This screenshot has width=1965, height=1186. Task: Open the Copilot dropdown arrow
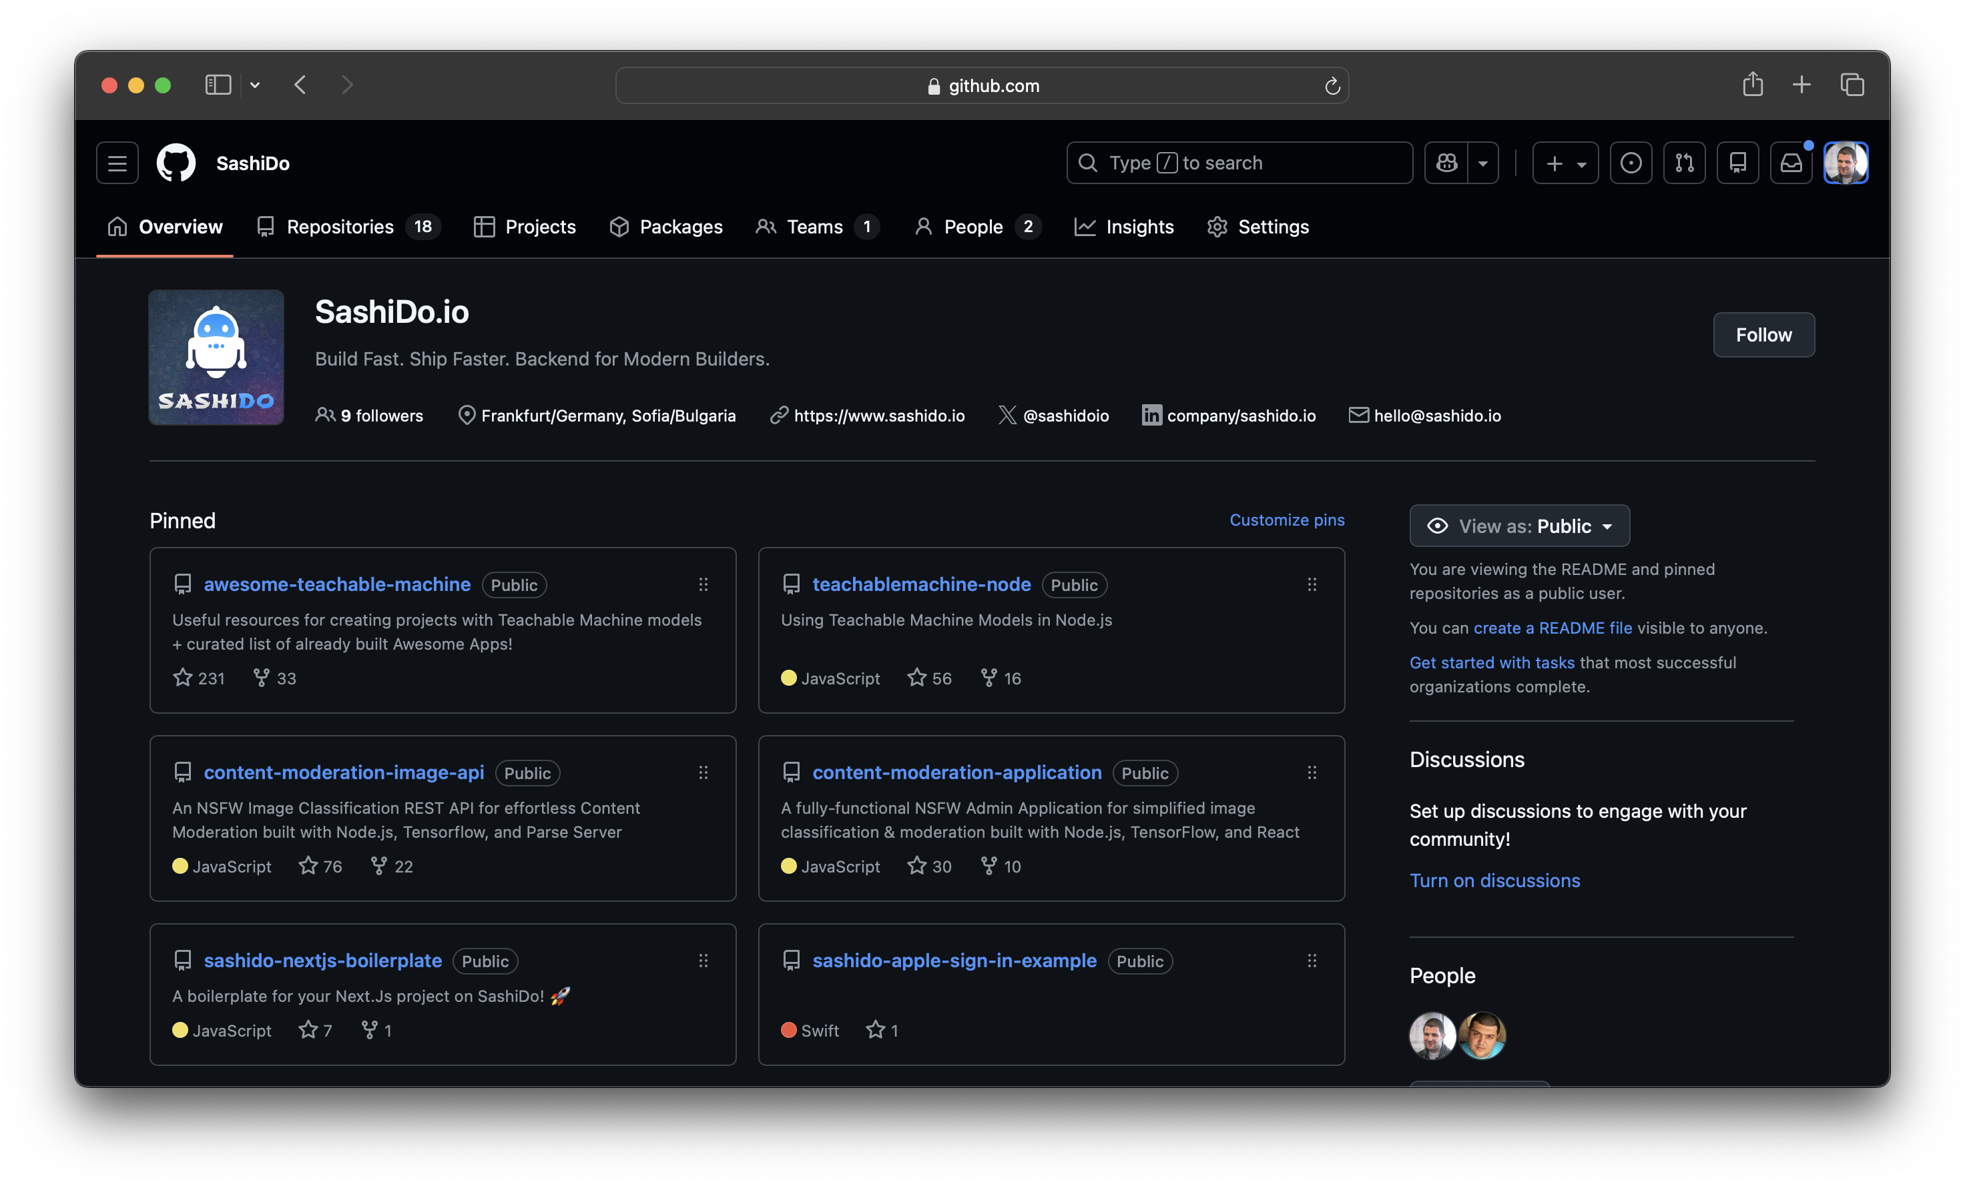(1483, 163)
